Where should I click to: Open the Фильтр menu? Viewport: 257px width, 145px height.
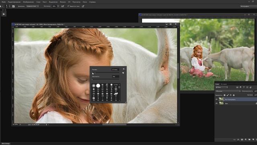(63, 2)
